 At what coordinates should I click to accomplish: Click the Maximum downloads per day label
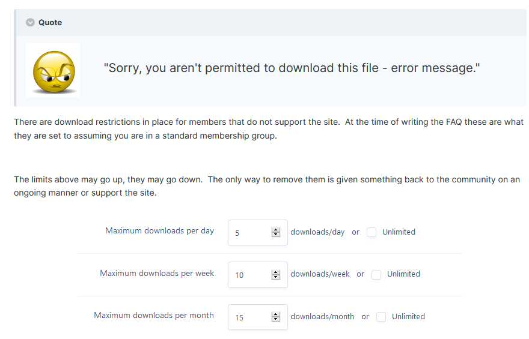159,231
